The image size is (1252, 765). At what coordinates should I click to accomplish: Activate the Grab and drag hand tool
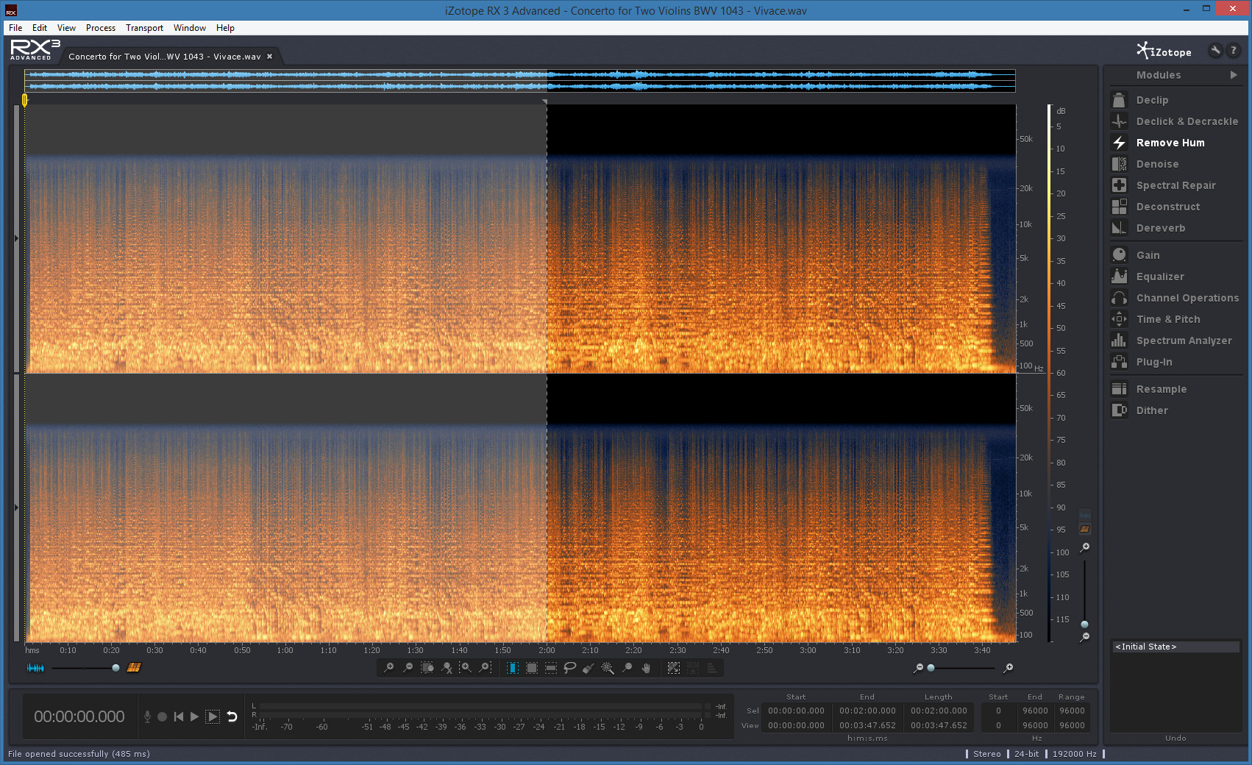tap(646, 668)
